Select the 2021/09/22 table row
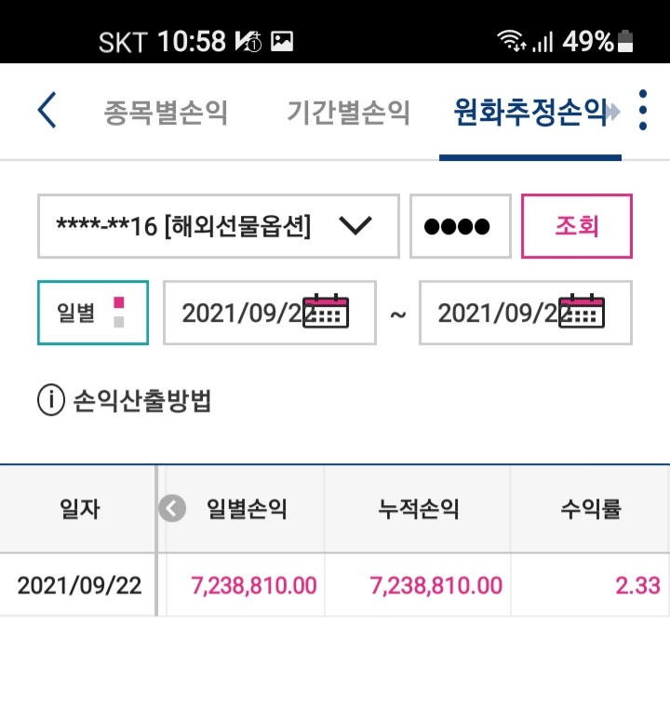 click(335, 585)
